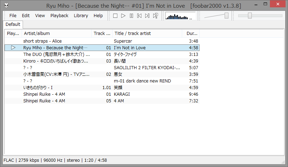Select Ryu Miho - Because the Night row
Image resolution: width=288 pixels, height=167 pixels.
click(102, 48)
